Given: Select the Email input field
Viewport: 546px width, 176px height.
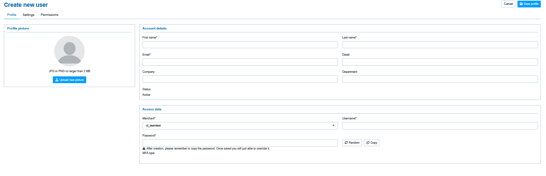Looking at the screenshot, I should coord(240,62).
